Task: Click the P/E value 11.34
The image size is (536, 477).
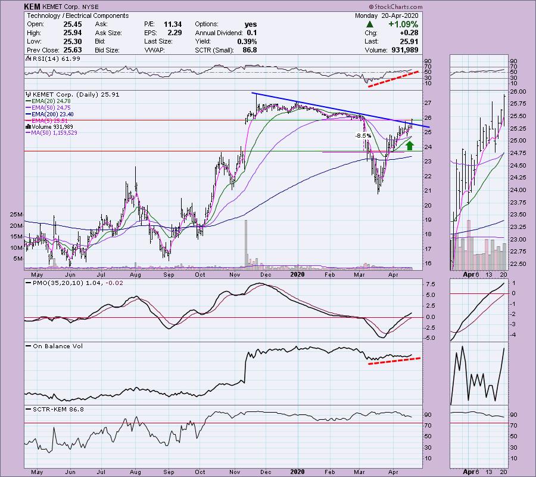Action: coord(173,24)
